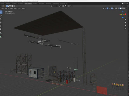Switch to wireframe shading mode
Image resolution: width=129 pixels, height=96 pixels.
pos(119,9)
